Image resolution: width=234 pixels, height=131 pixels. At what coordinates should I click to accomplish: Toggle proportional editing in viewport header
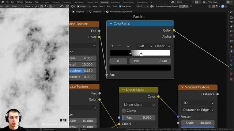pyautogui.click(x=51, y=7)
